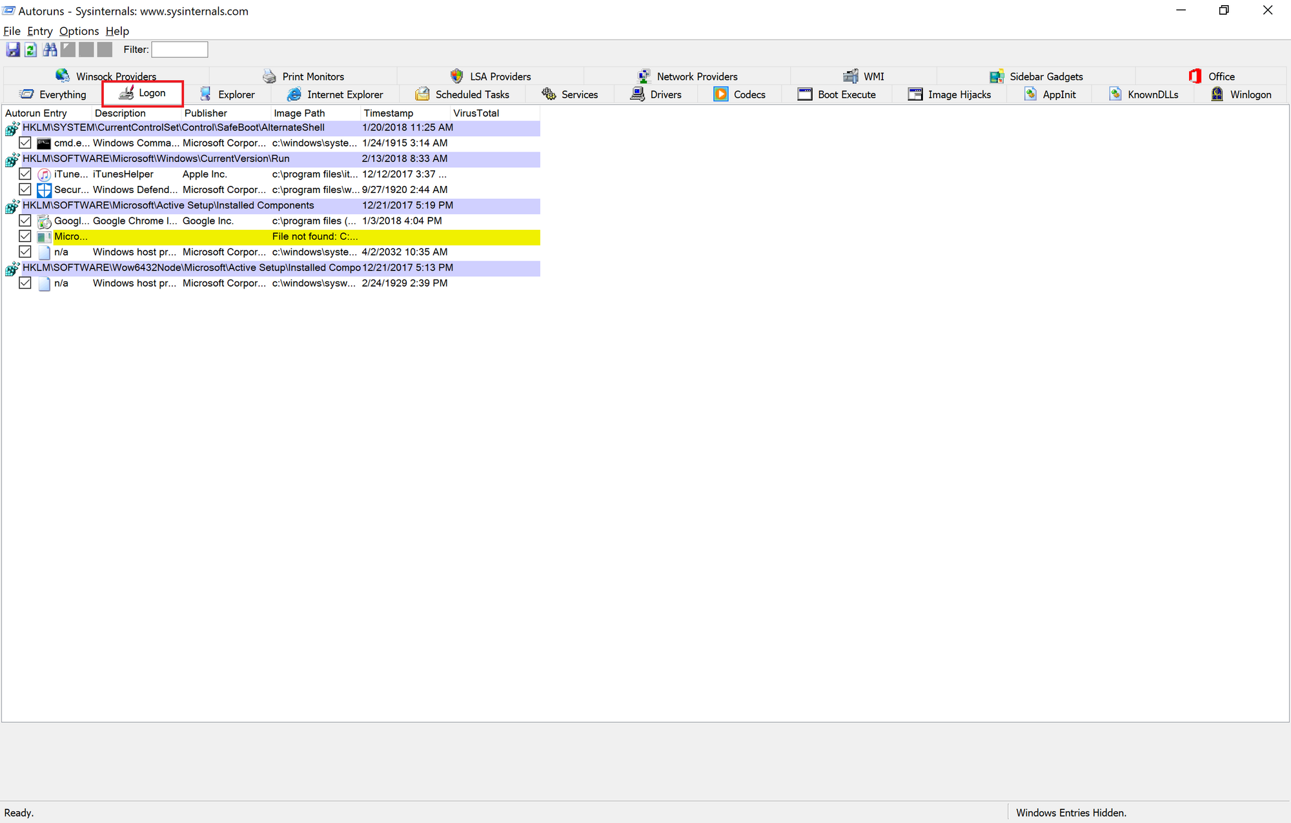Image resolution: width=1291 pixels, height=823 pixels.
Task: Click the Save floppy disk toolbar icon
Action: [x=13, y=49]
